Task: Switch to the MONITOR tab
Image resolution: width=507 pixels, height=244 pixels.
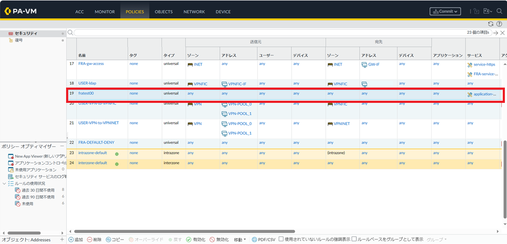Action: (x=104, y=12)
